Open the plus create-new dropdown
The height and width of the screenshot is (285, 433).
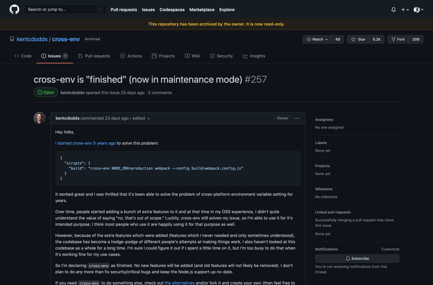tap(405, 10)
